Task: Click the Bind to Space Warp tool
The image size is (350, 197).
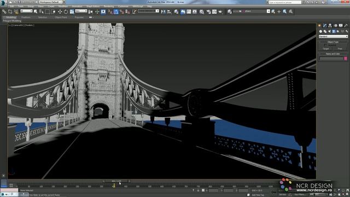Action: tap(16, 11)
